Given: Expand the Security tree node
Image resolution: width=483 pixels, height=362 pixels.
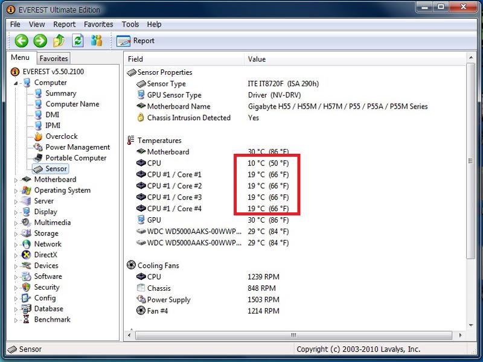Looking at the screenshot, I should tap(16, 288).
